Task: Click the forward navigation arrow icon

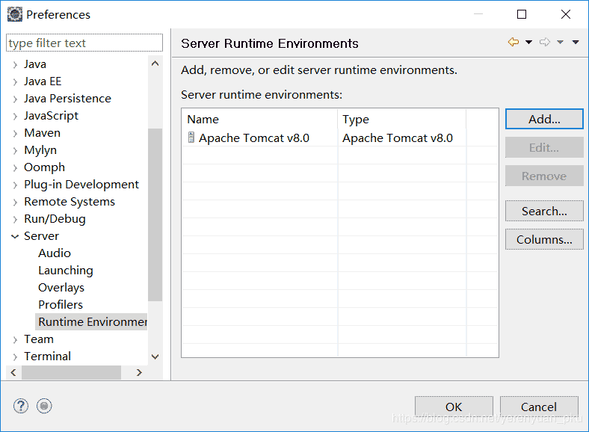Action: pos(545,43)
